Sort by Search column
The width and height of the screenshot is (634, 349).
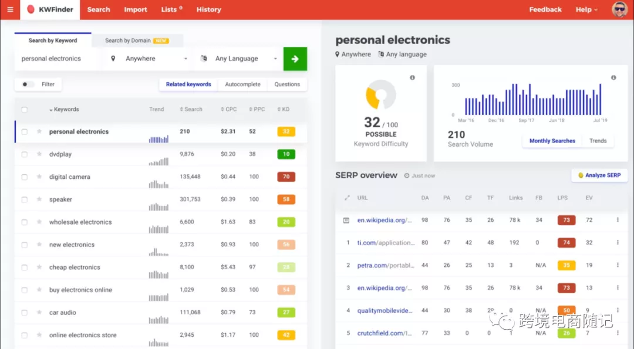[x=191, y=110]
